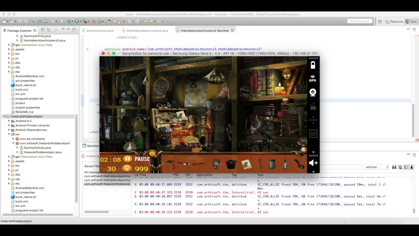Open Android SDK Manager toolbar icon

pyautogui.click(x=40, y=21)
